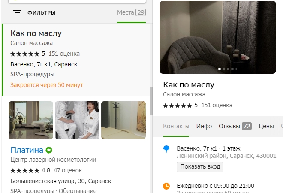Open the filters icon
283x193 pixels.
pos(17,13)
